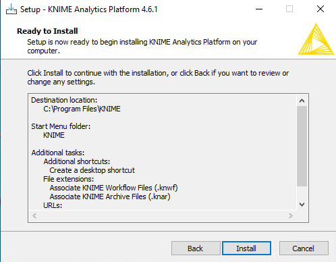The width and height of the screenshot is (336, 262).
Task: Click the yellow KNIME triangle logo
Action: [316, 39]
